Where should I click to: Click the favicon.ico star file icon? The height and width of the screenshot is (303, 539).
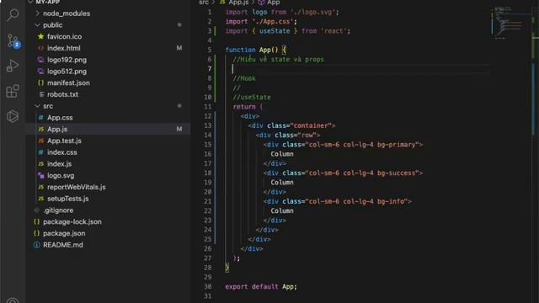[x=41, y=36]
